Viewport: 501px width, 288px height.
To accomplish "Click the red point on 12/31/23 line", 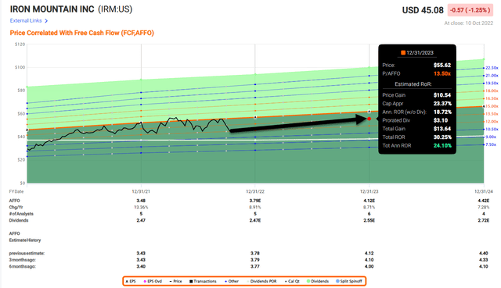I will click(x=369, y=119).
